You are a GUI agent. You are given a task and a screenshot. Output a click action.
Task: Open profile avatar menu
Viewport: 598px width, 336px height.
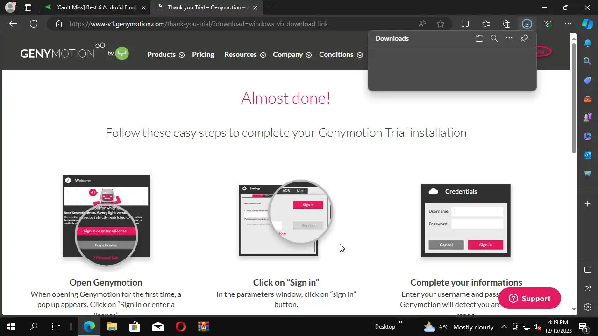click(10, 7)
